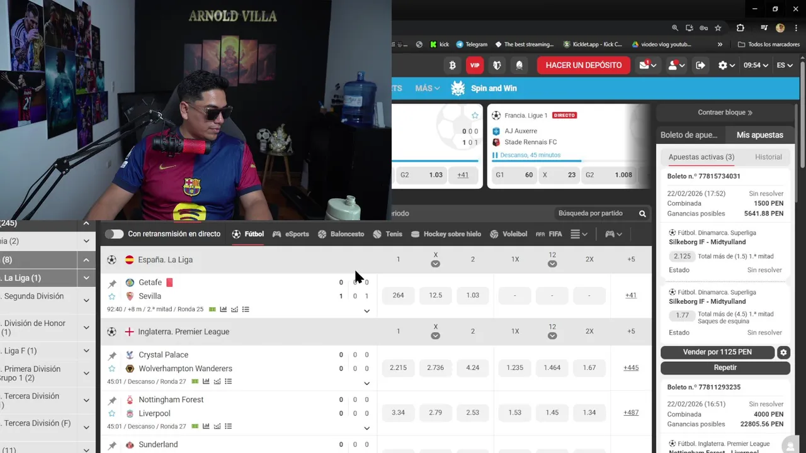Open statistics chart icon for Getafe match

point(223,310)
